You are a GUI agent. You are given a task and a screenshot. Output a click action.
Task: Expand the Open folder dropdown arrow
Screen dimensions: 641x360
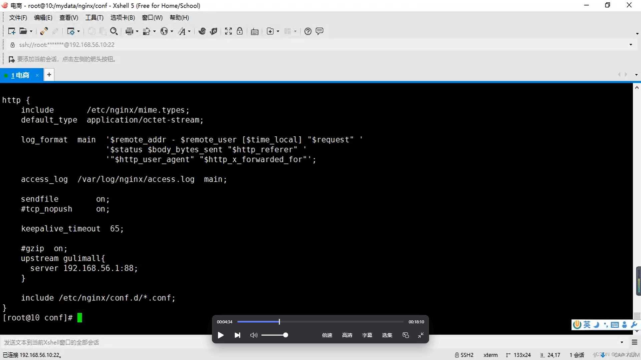click(x=31, y=31)
